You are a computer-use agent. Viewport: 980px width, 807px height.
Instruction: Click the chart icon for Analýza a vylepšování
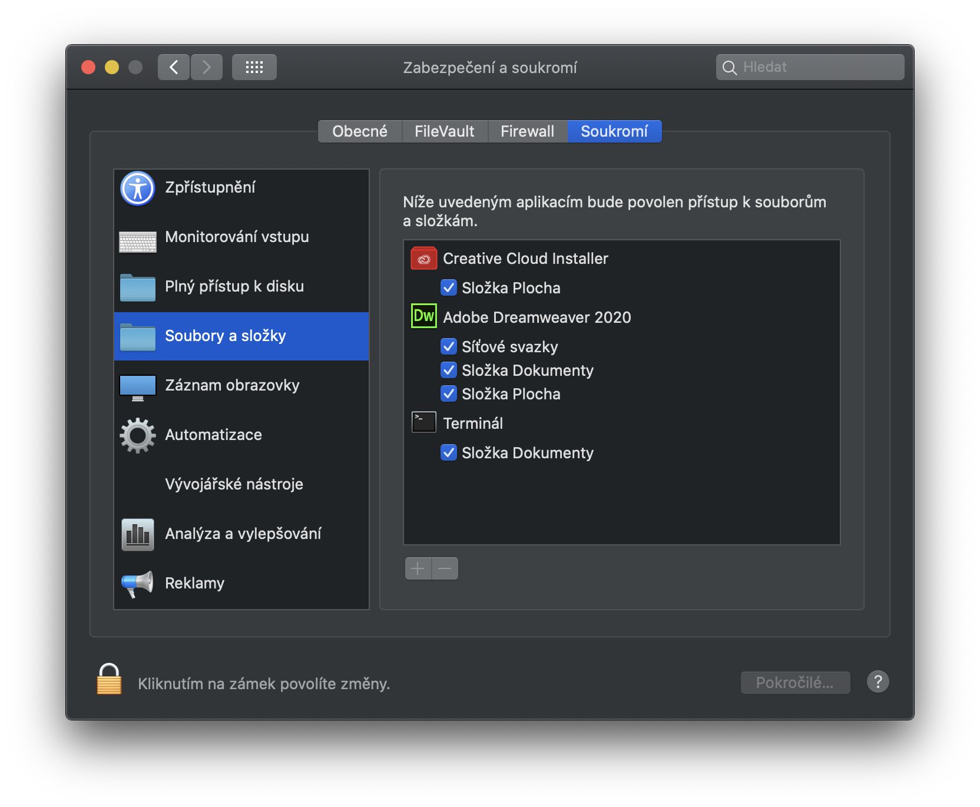pos(138,534)
